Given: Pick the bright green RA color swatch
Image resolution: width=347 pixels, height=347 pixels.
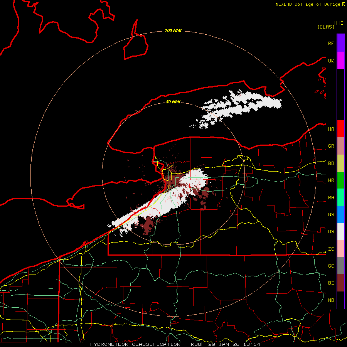Looking at the screenshot, I should 340,197.
